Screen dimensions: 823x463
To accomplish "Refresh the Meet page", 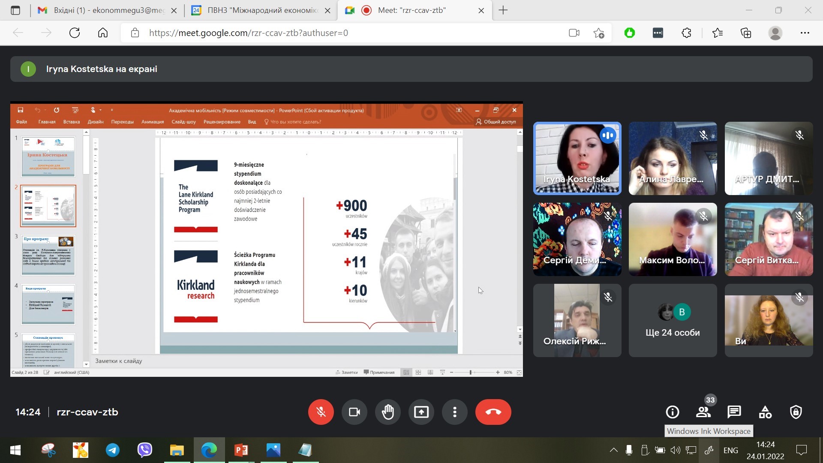I will (75, 33).
